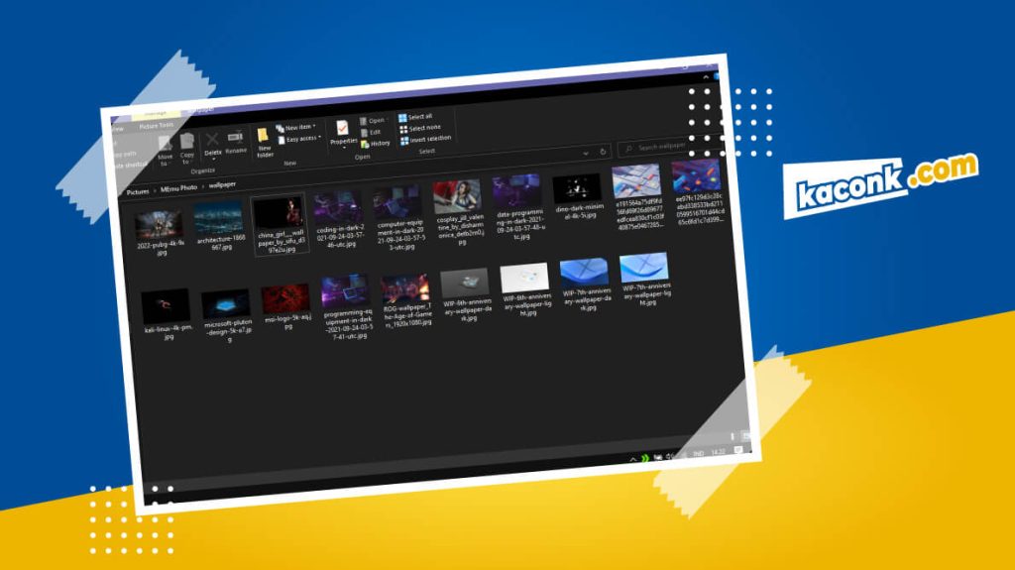Collapse the ribbon with the top-right chevron

[706, 77]
